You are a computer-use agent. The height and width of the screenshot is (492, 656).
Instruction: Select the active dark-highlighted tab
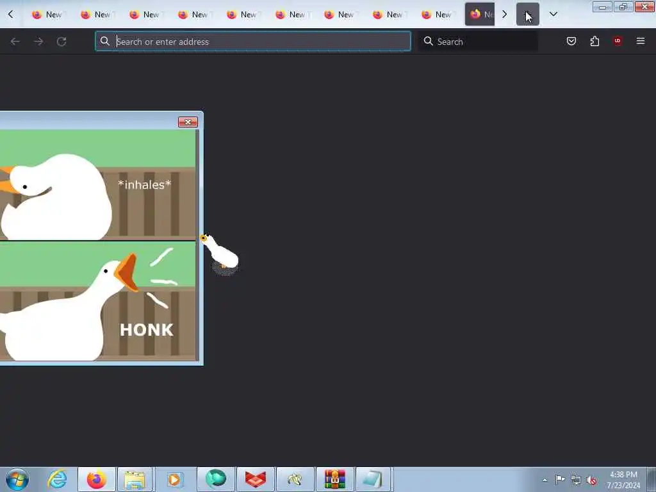point(479,14)
